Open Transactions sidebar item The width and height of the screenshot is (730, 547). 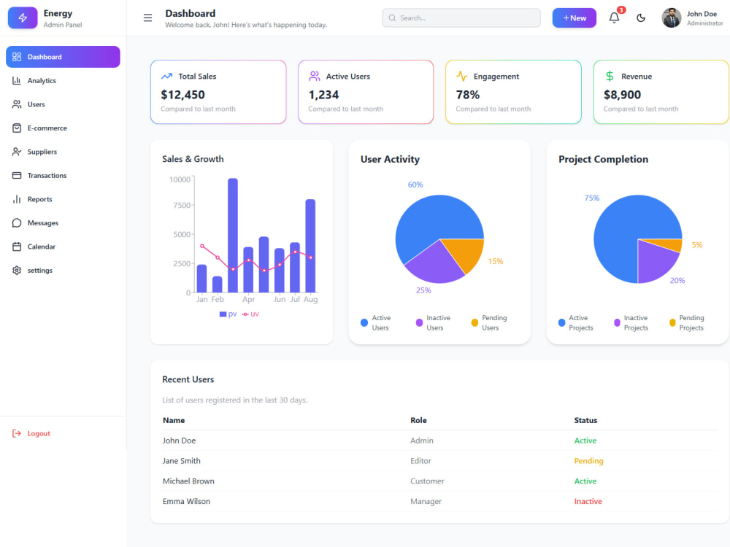63,175
